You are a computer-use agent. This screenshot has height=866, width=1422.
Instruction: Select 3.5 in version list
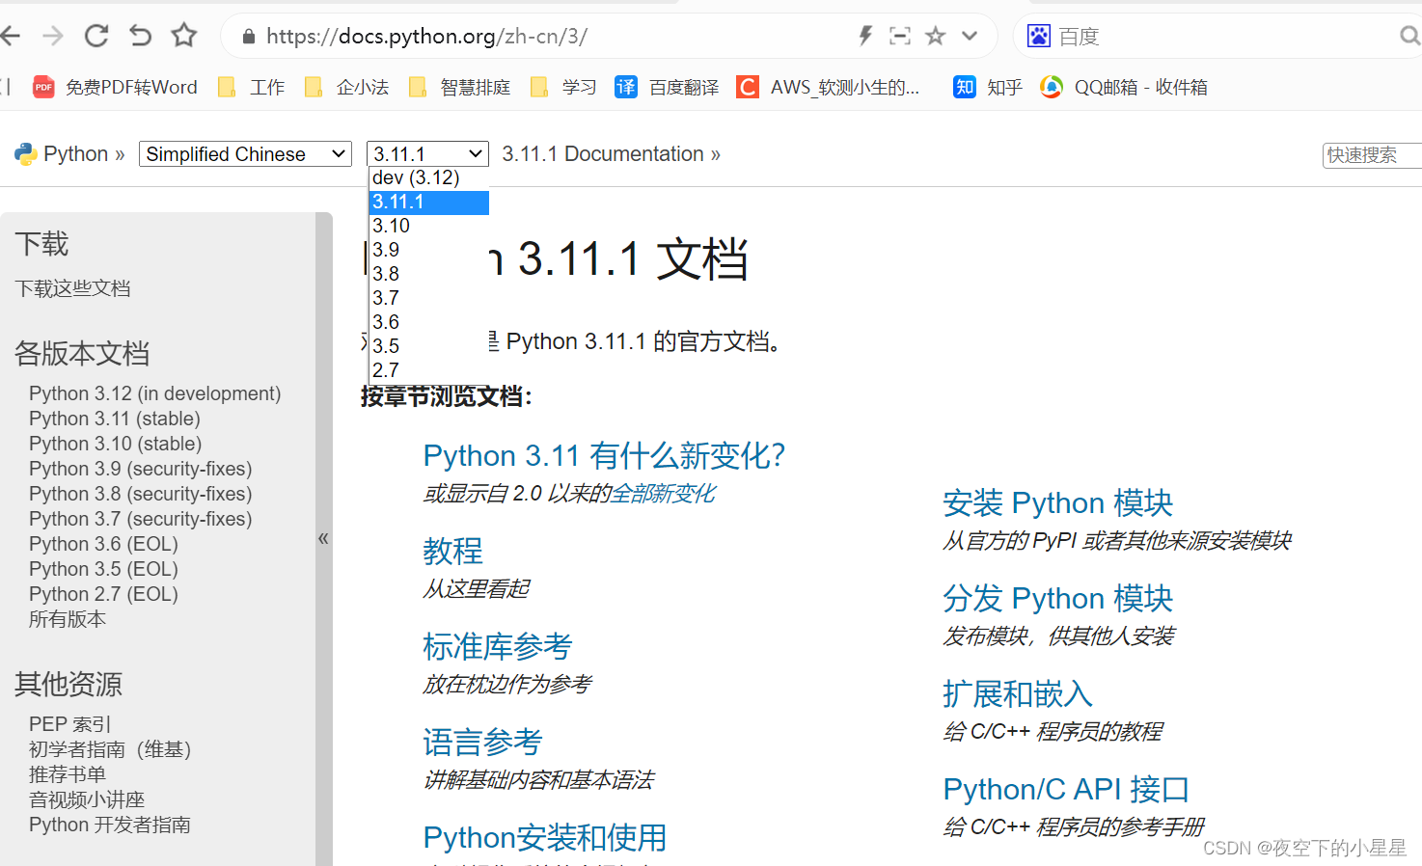[x=429, y=346]
